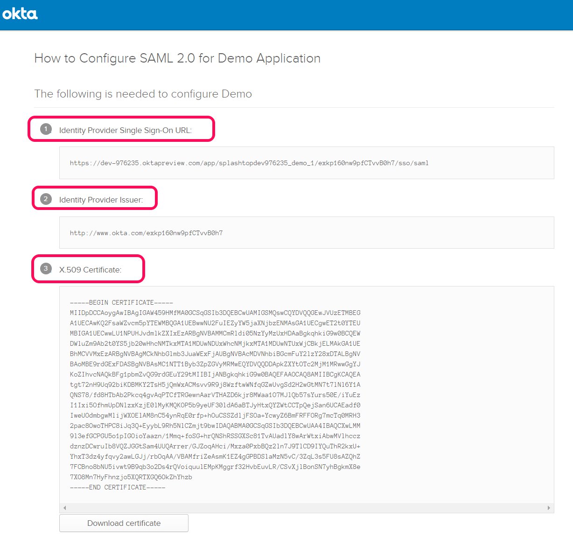The height and width of the screenshot is (545, 573).
Task: Click certificate line starting with A1UECAwKQ2FsaWZvcm5p
Action: click(x=215, y=323)
